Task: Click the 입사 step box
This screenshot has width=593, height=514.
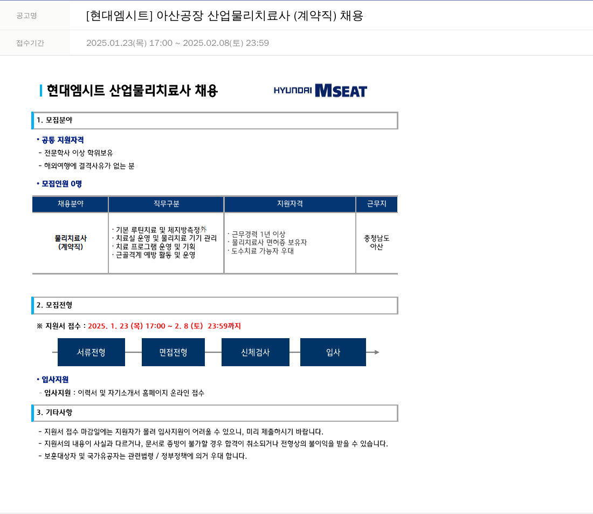Action: [333, 352]
